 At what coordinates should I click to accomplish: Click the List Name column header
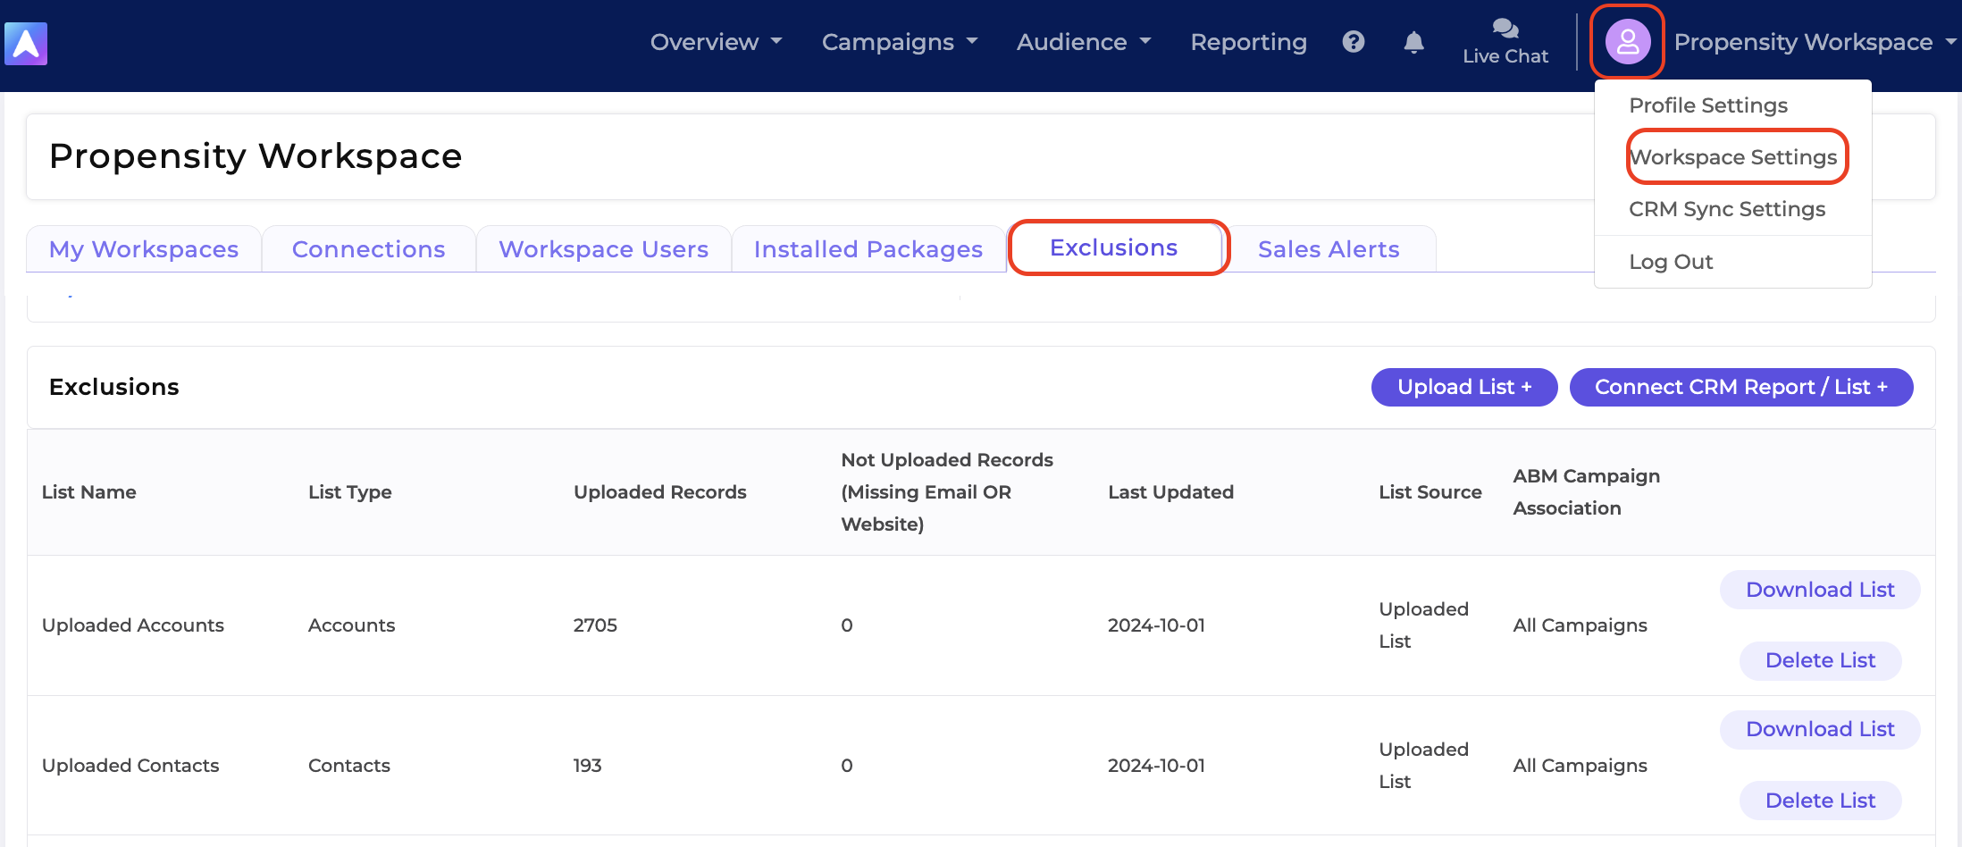[89, 492]
